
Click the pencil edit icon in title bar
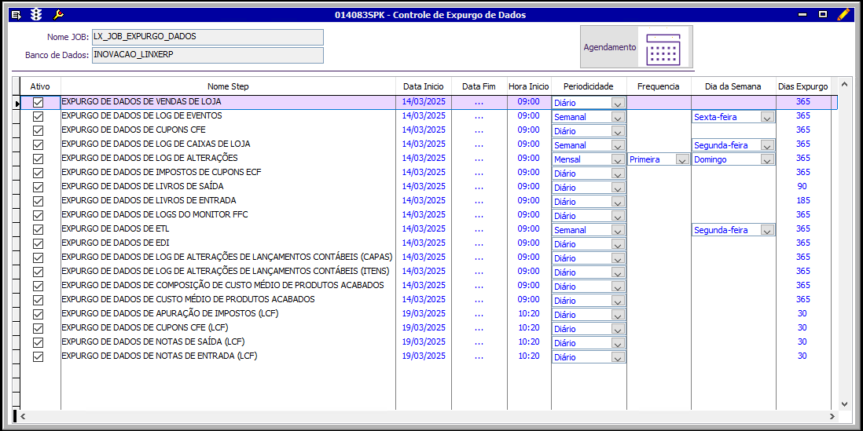click(x=843, y=14)
